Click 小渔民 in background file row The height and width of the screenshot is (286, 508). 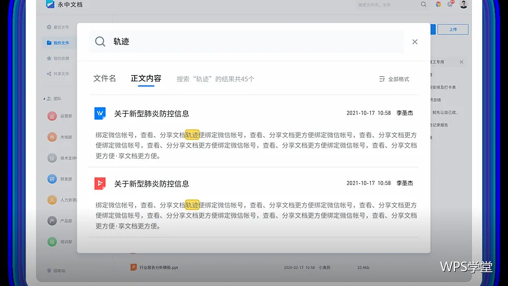tap(324, 268)
